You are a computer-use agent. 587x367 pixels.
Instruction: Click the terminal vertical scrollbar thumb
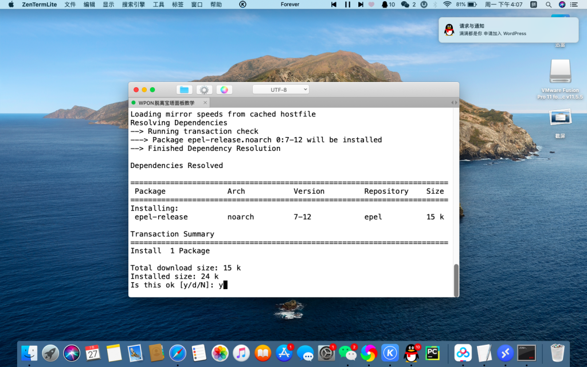456,280
